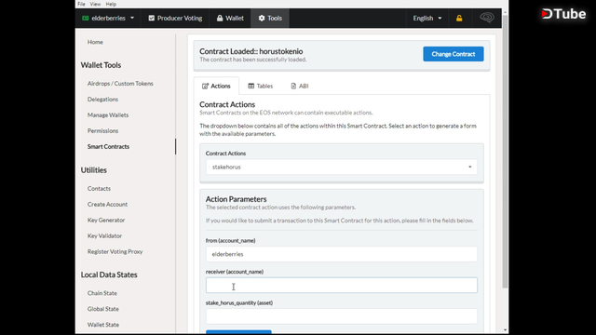Image resolution: width=596 pixels, height=335 pixels.
Task: Click the Change Contract button
Action: [454, 54]
